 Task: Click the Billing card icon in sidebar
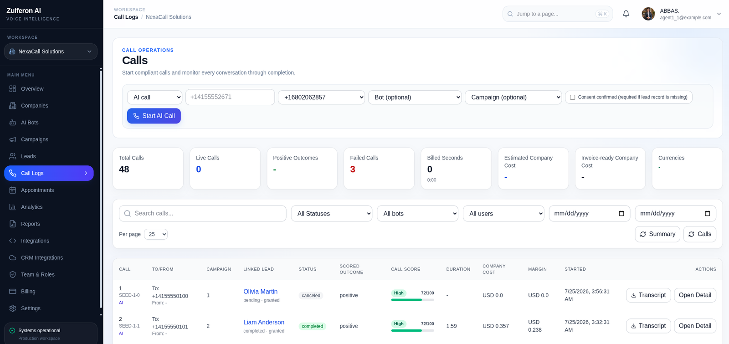tap(13, 291)
